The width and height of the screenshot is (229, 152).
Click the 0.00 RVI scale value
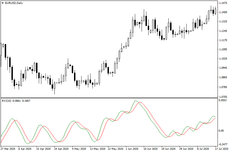[x=221, y=131]
